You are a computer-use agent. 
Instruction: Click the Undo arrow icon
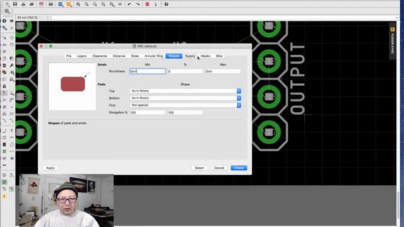click(129, 4)
